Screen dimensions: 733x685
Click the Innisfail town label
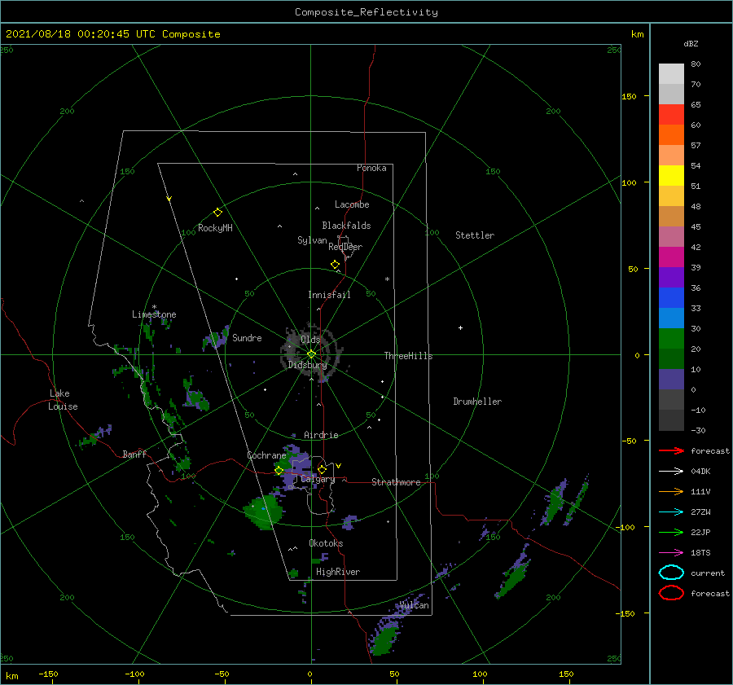point(329,295)
